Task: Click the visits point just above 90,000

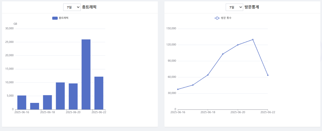Action: click(x=223, y=54)
